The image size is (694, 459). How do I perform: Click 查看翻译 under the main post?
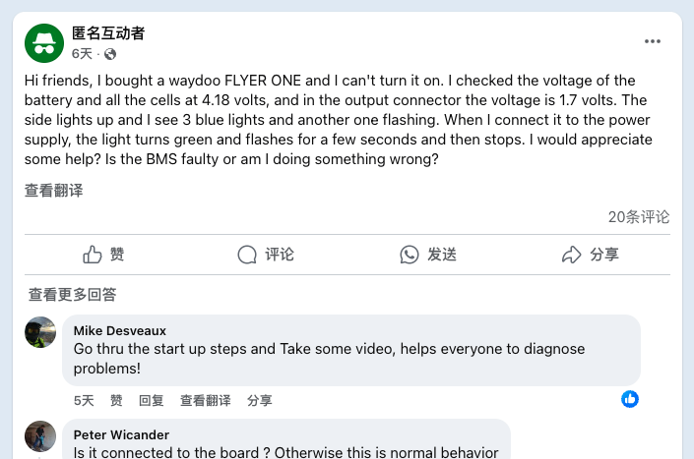53,191
